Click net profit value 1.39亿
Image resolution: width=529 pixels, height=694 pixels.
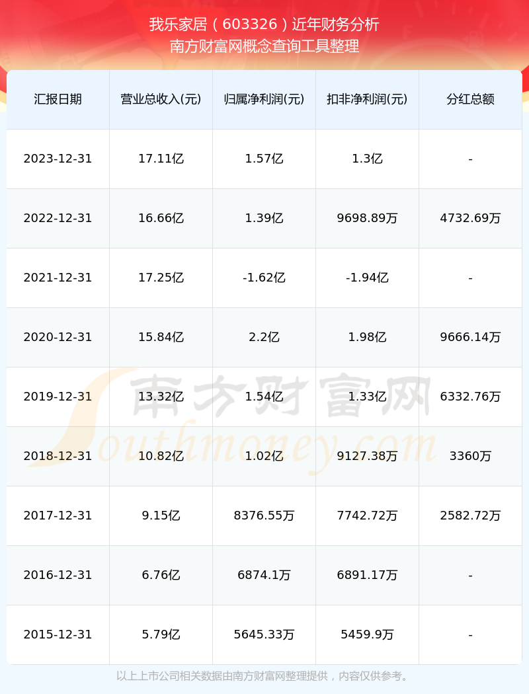click(x=264, y=218)
